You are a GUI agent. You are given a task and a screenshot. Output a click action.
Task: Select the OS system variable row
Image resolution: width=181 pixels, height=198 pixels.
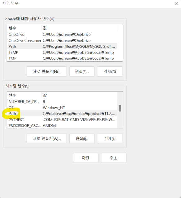coord(63,108)
